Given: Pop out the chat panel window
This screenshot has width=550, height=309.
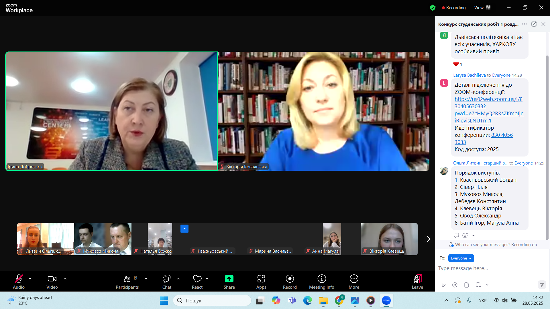Looking at the screenshot, I should coord(534,24).
